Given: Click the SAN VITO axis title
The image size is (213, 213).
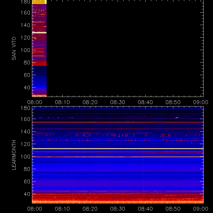Looking at the screenshot, I should pyautogui.click(x=14, y=48).
